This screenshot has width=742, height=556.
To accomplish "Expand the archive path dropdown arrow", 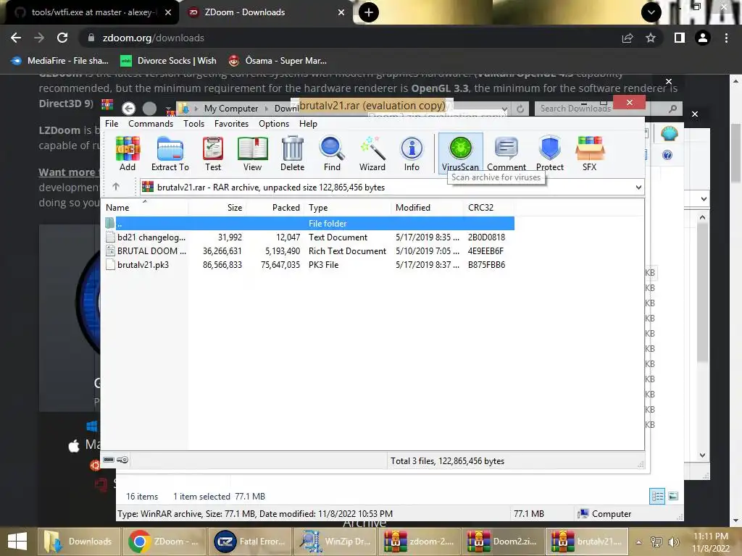I will tap(638, 188).
